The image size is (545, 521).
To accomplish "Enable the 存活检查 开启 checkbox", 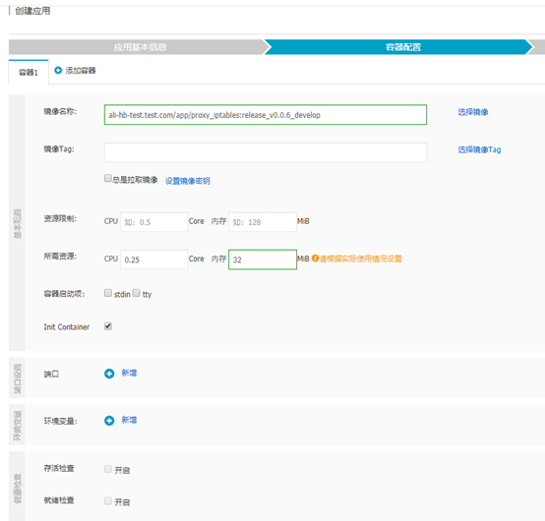I will point(108,469).
